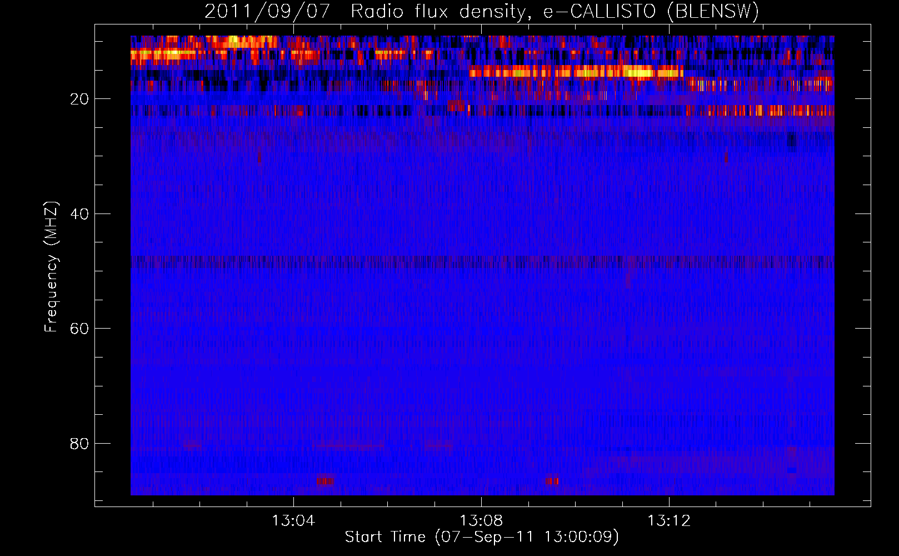Click the '13:08' time tick label
Image resolution: width=899 pixels, height=556 pixels.
pyautogui.click(x=481, y=520)
